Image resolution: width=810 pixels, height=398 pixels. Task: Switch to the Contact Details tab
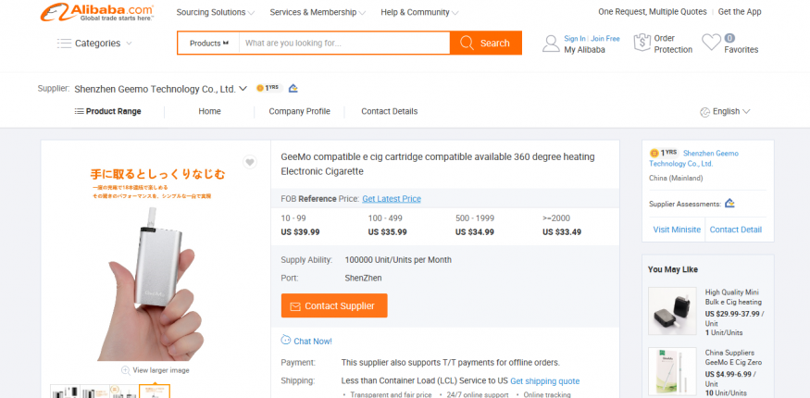click(x=389, y=111)
